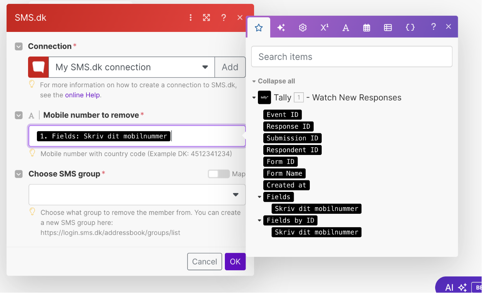
Task: Insert the Submission ID variable
Action: 293,138
